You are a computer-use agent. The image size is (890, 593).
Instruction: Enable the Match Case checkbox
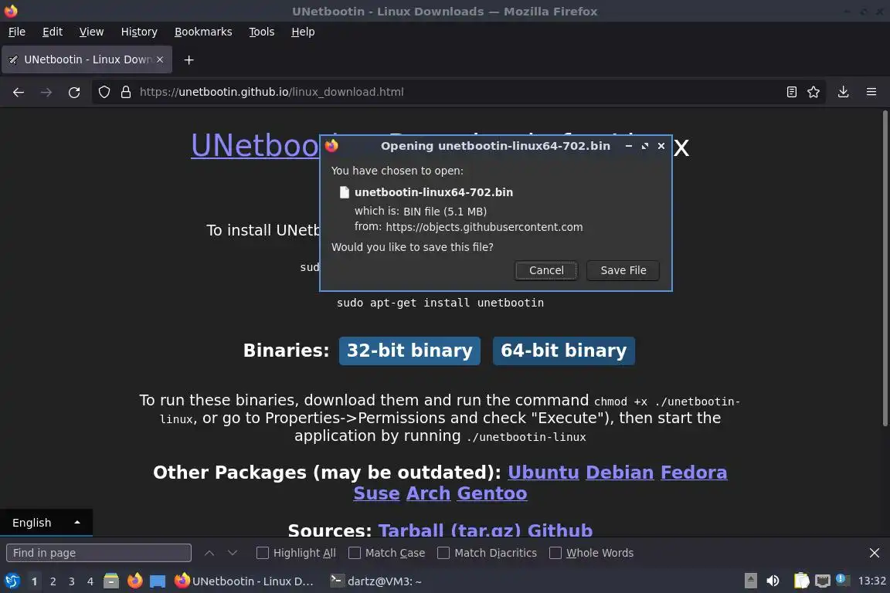pyautogui.click(x=354, y=553)
